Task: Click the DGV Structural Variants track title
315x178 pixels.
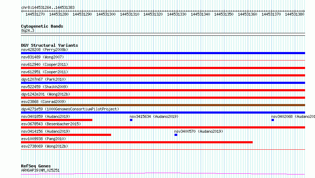Action: (50, 45)
